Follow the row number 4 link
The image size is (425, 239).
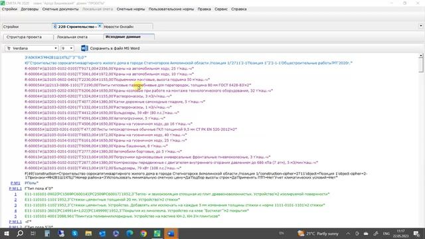click(15, 210)
